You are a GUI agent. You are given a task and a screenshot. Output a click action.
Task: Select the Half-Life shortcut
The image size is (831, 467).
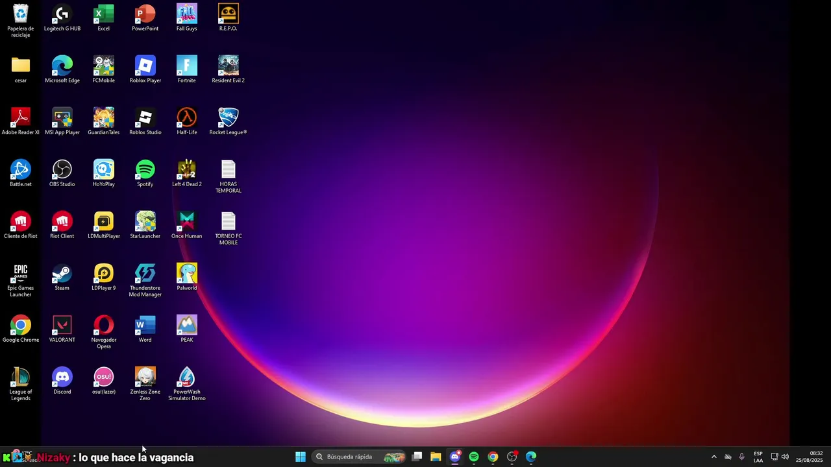coord(187,121)
